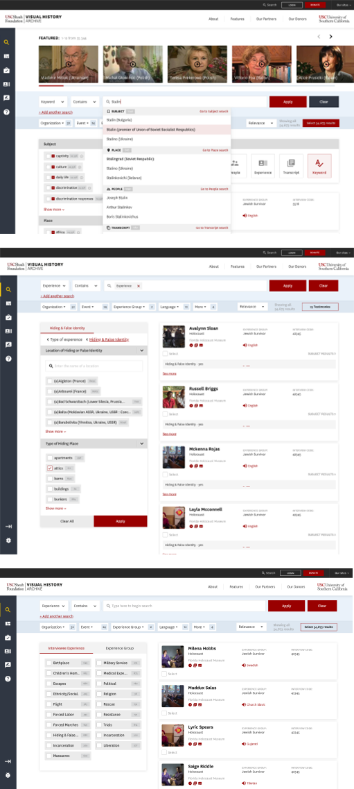Check the bunkers hiding place checkbox
Screen dimensions: 354x789
(x=50, y=499)
